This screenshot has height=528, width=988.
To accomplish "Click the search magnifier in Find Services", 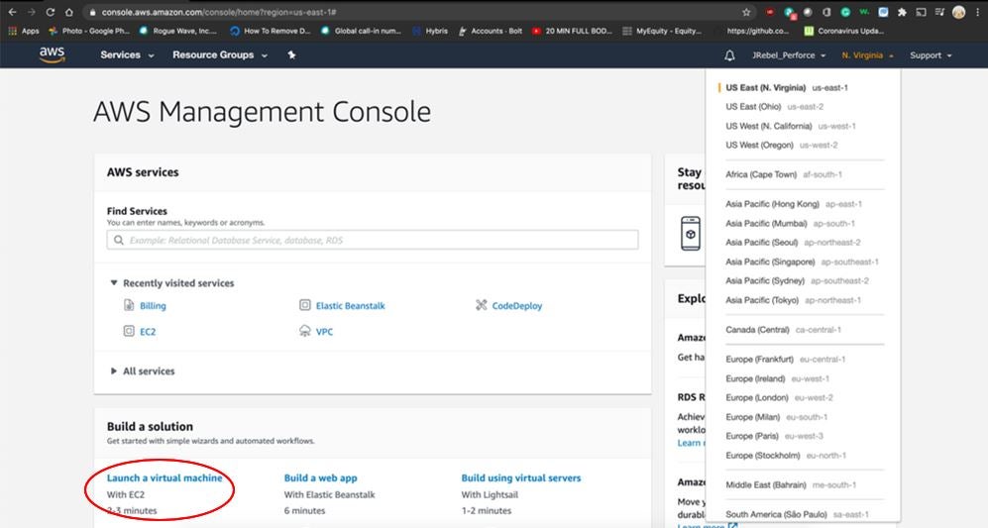I will [119, 240].
